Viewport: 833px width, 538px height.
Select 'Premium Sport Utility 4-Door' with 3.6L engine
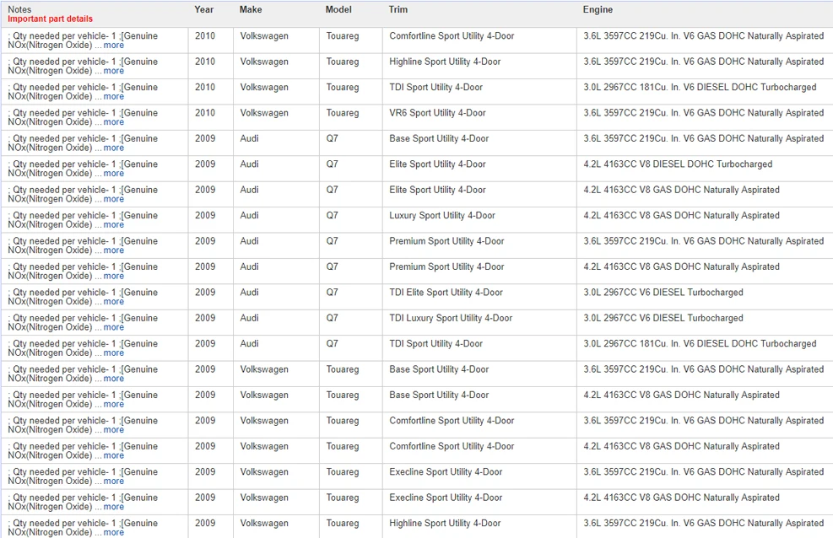(446, 241)
